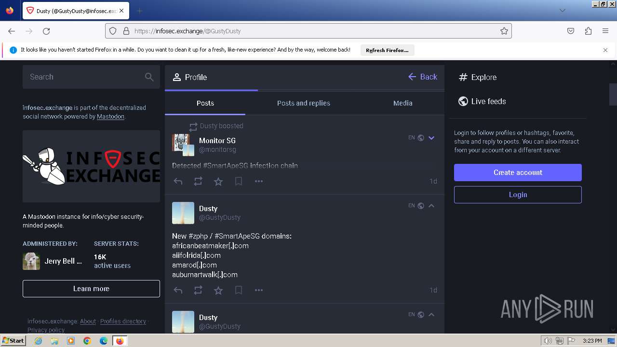The height and width of the screenshot is (347, 617).
Task: Open the Privacy policy footer link
Action: point(46,330)
